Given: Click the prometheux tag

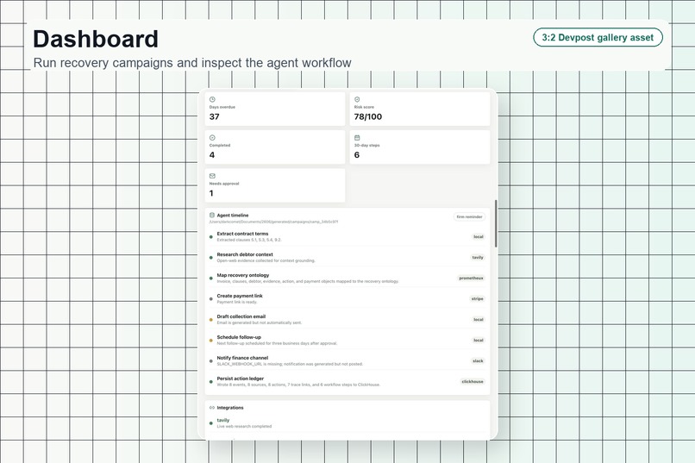Looking at the screenshot, I should (x=471, y=278).
